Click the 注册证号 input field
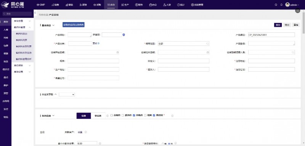 271,69
